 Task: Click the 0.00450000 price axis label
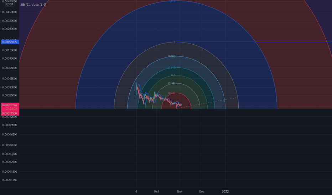click(10, 12)
